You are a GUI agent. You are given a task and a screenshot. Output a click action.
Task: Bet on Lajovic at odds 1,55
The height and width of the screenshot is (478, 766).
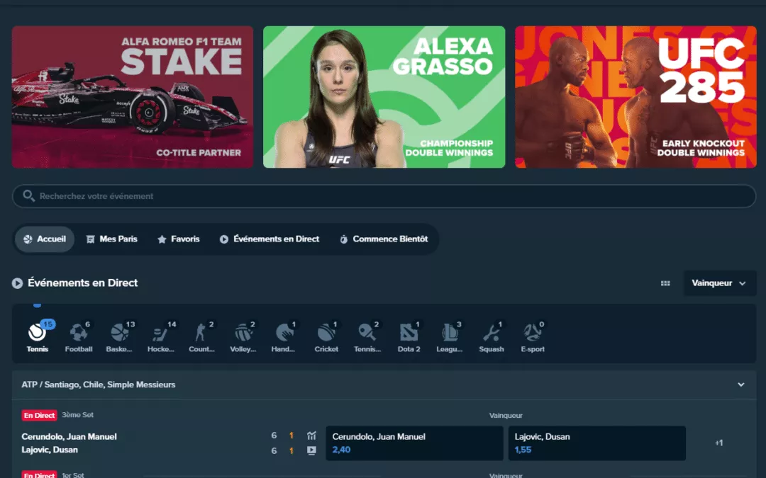[x=596, y=443]
